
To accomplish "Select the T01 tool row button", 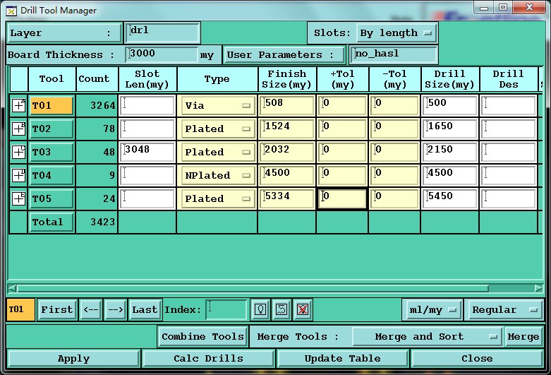I will [52, 105].
